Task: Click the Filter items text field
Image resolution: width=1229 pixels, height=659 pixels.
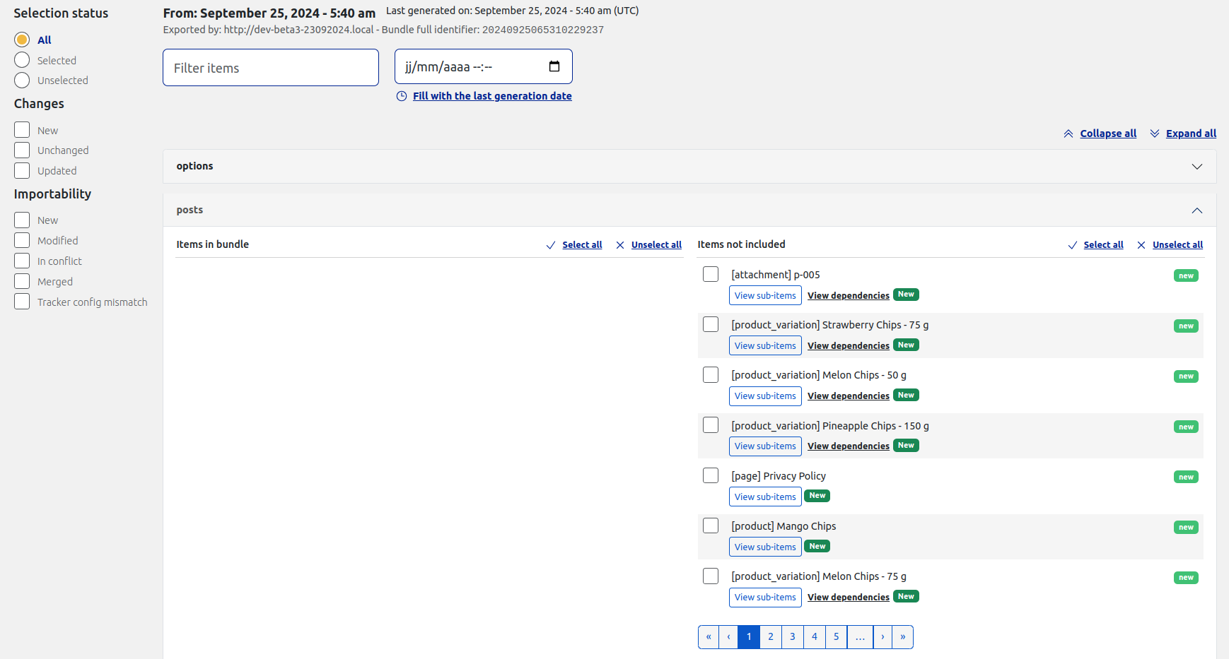Action: [x=271, y=68]
